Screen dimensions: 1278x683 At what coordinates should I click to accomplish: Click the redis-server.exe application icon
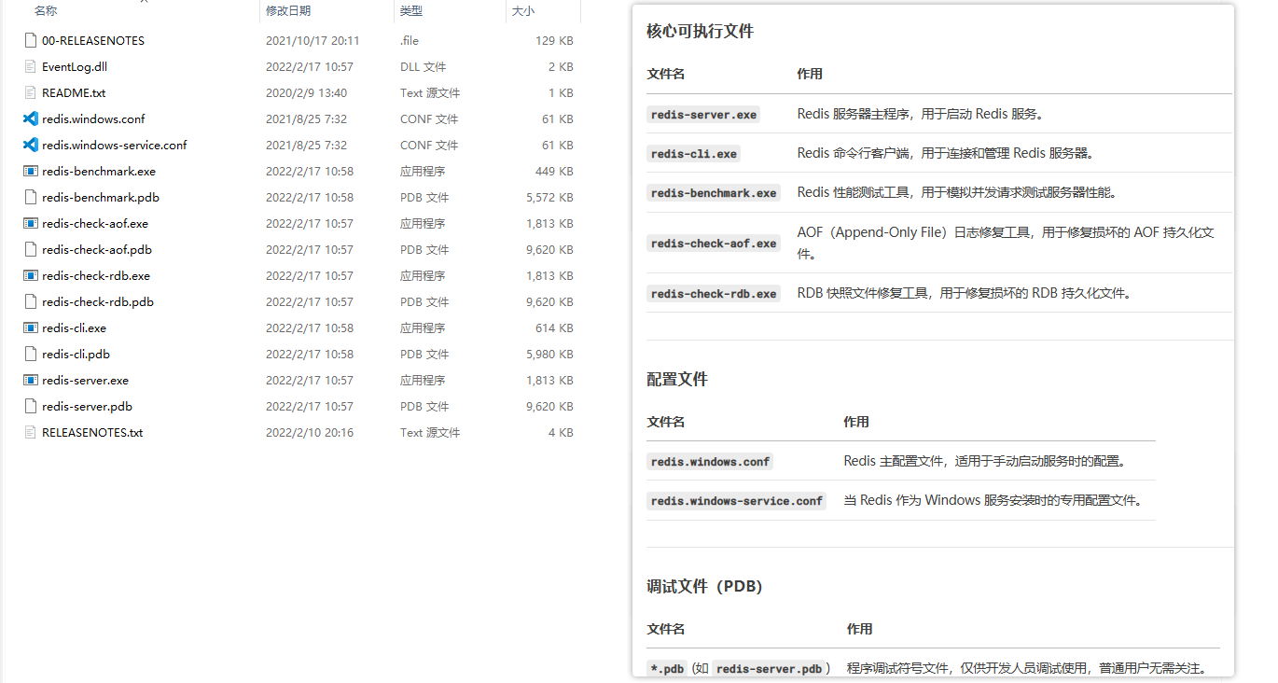point(30,380)
